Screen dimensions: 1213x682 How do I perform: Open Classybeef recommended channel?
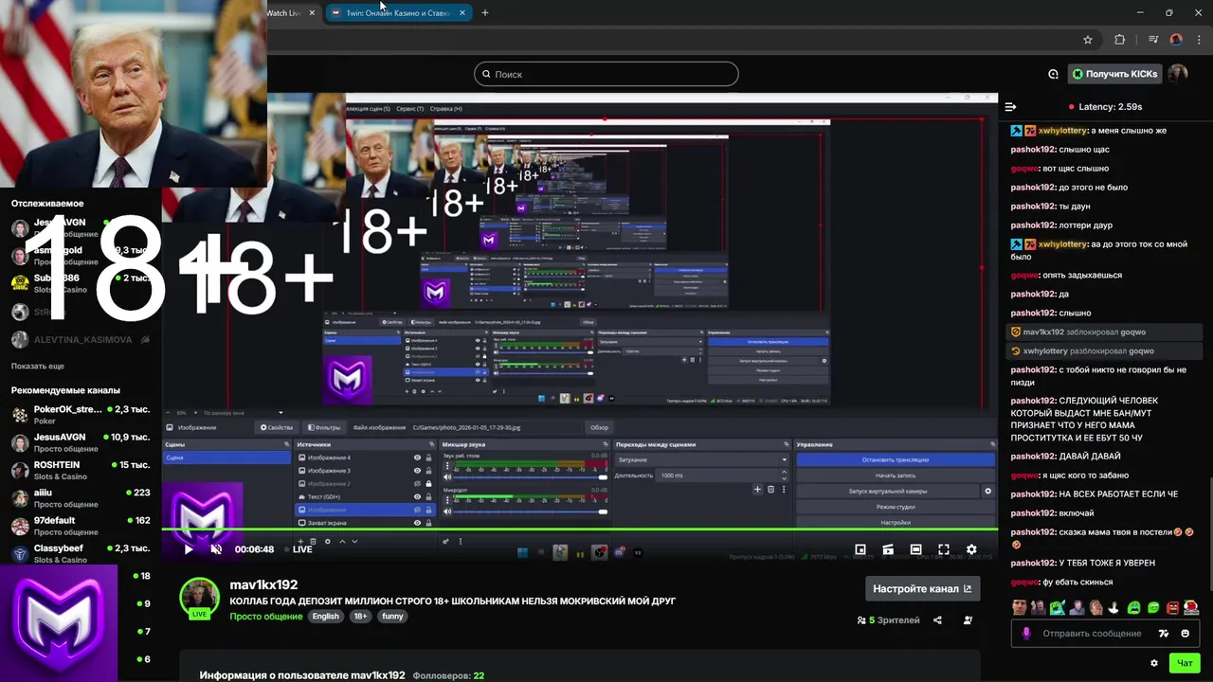81,553
